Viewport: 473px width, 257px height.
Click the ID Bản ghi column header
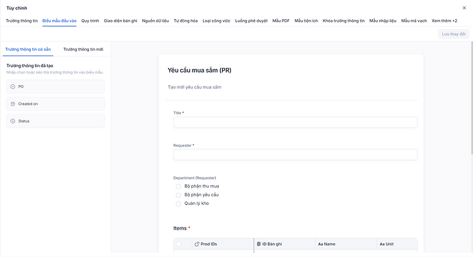coord(284,244)
